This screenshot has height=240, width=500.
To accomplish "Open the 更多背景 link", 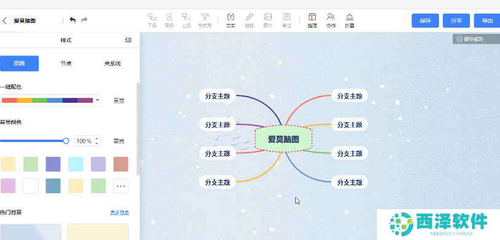I will point(119,212).
